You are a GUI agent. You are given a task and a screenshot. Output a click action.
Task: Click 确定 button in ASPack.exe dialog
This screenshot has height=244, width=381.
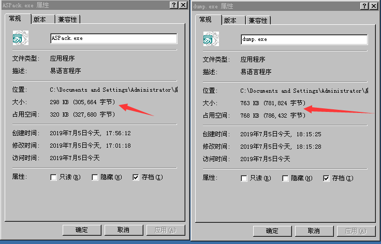tap(82, 230)
